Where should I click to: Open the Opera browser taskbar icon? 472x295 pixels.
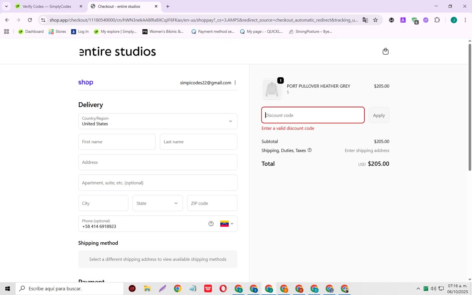point(223,288)
